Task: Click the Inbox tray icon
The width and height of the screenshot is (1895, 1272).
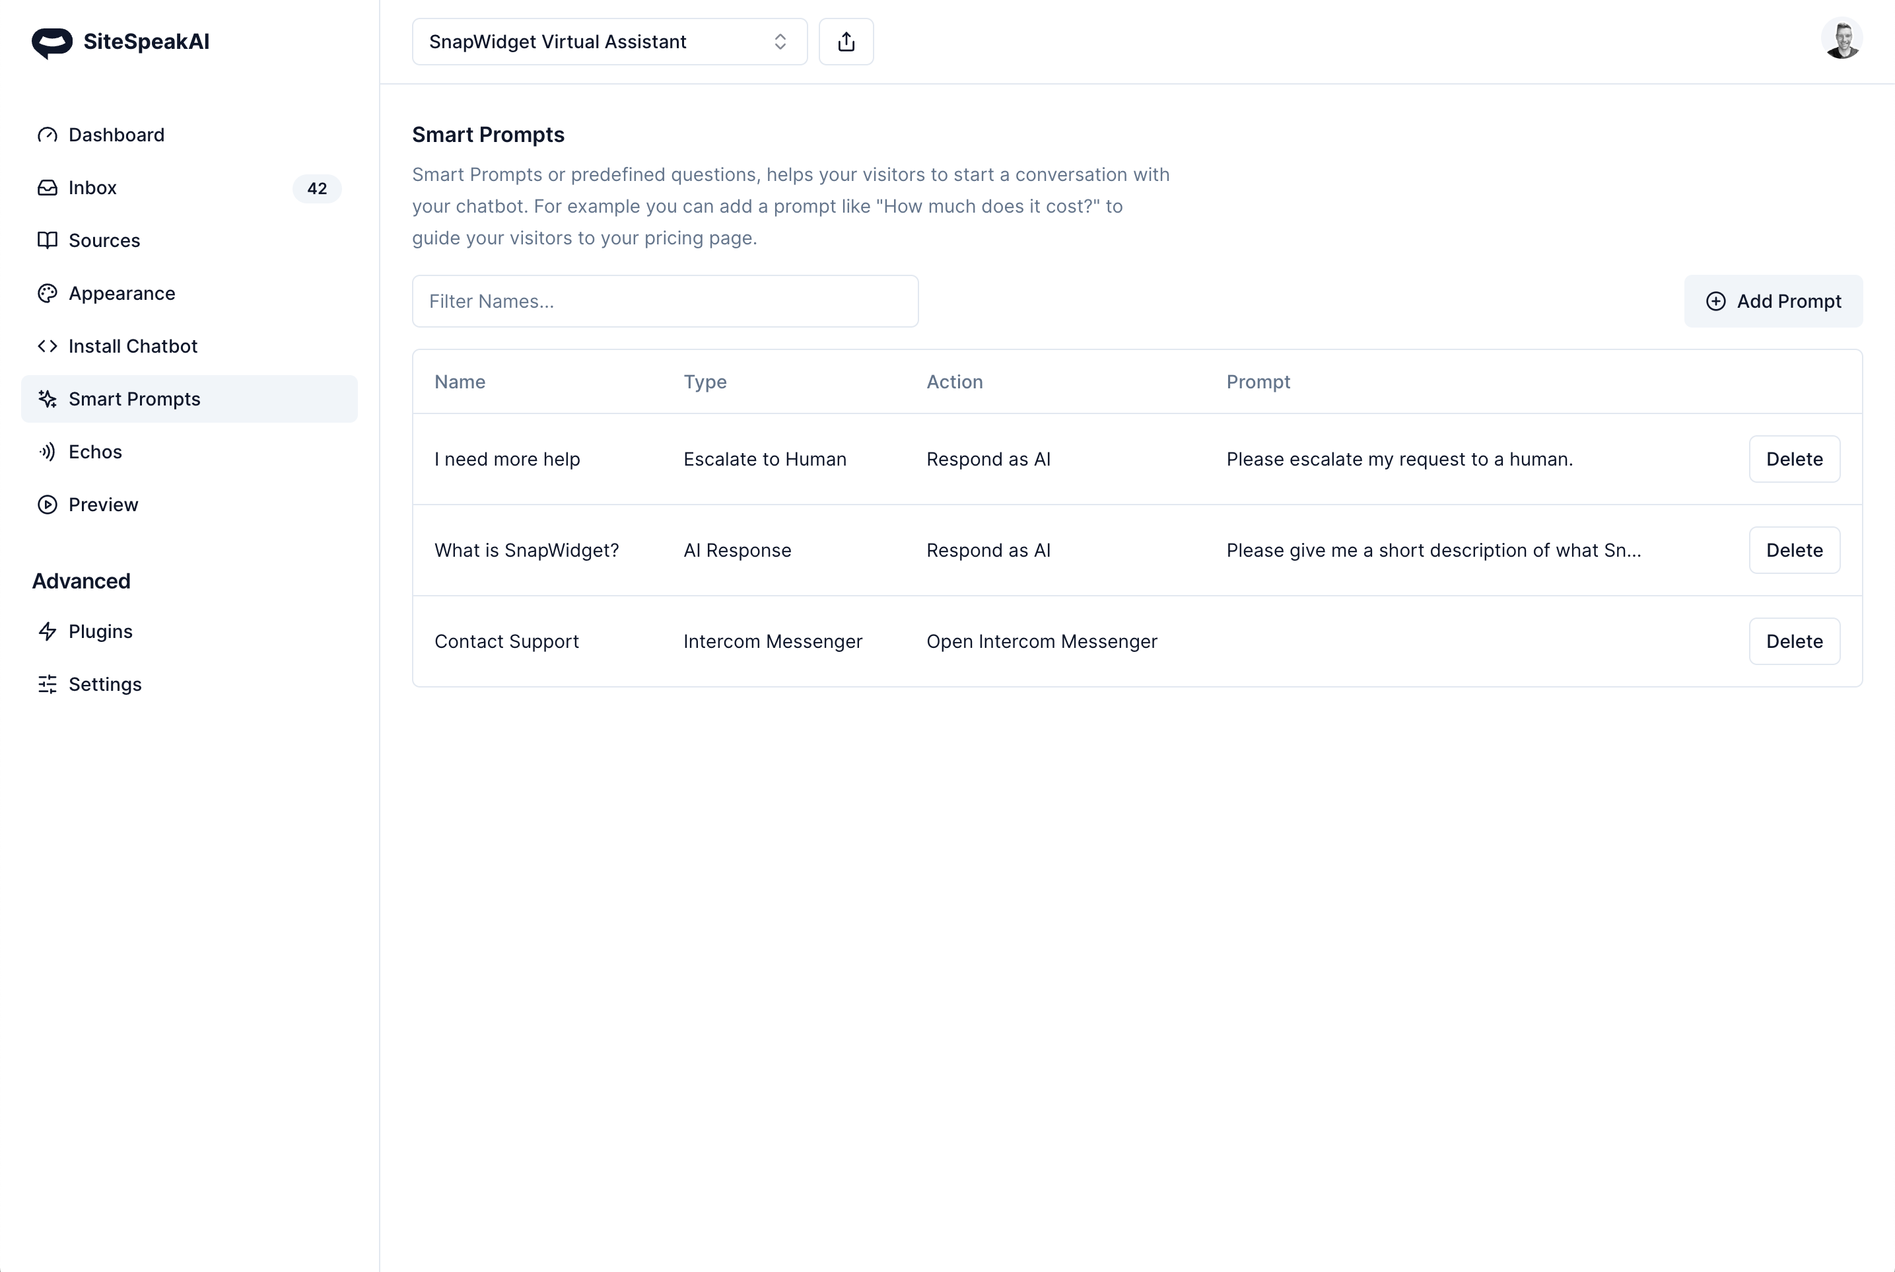Action: tap(48, 188)
